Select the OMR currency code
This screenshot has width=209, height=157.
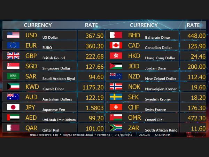pyautogui.click(x=134, y=118)
